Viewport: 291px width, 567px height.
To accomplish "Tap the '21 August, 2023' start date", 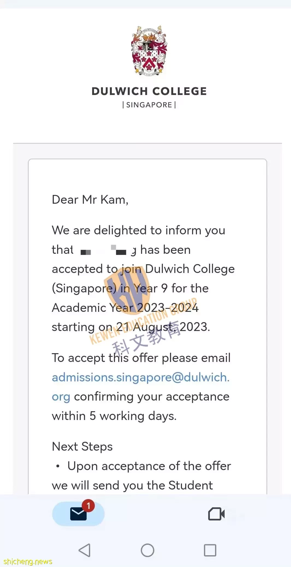I will (163, 327).
